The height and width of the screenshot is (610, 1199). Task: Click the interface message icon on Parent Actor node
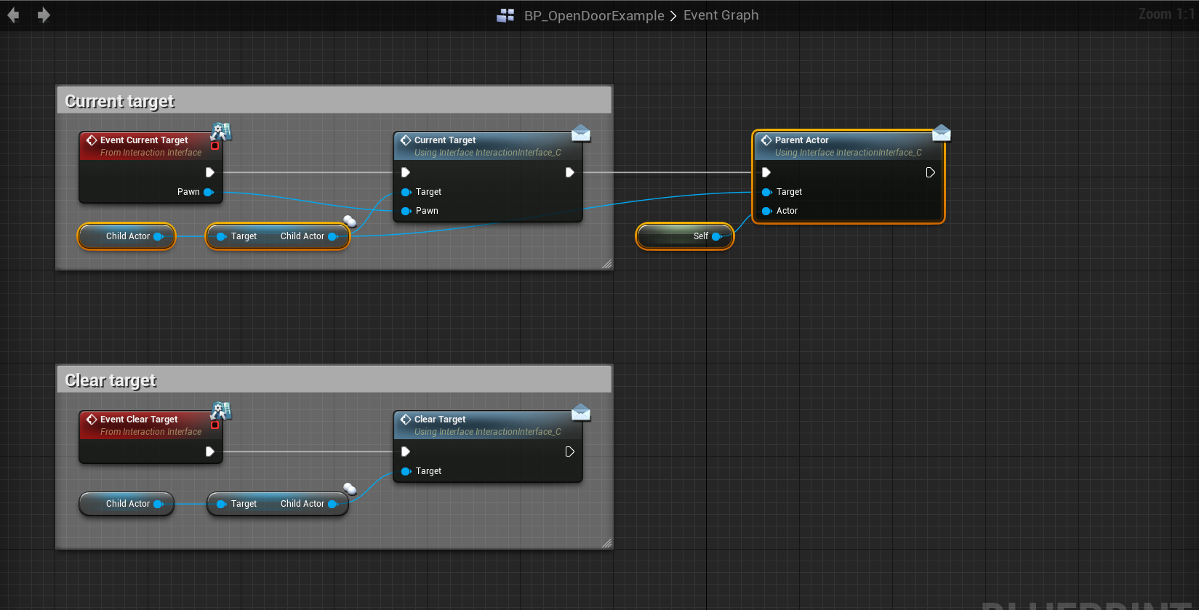click(x=942, y=133)
